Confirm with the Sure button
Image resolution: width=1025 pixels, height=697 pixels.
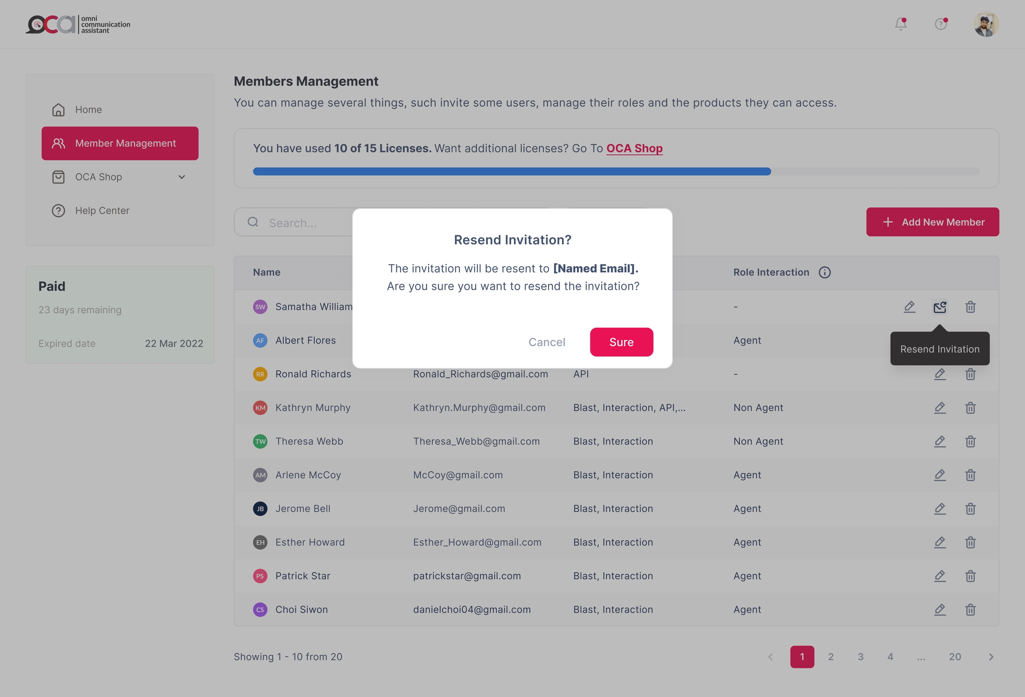coord(621,342)
